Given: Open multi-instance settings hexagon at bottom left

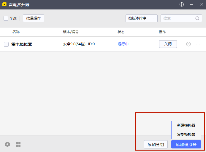Looking at the screenshot, I should tap(7, 144).
